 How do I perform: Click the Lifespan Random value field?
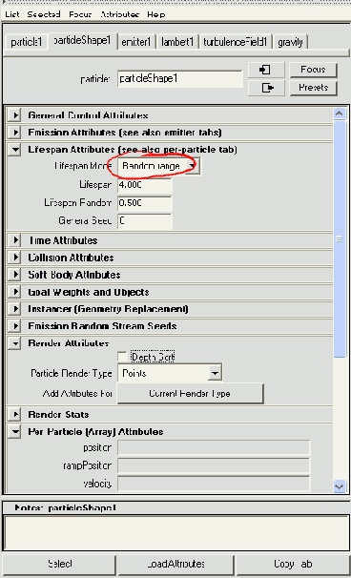click(145, 203)
